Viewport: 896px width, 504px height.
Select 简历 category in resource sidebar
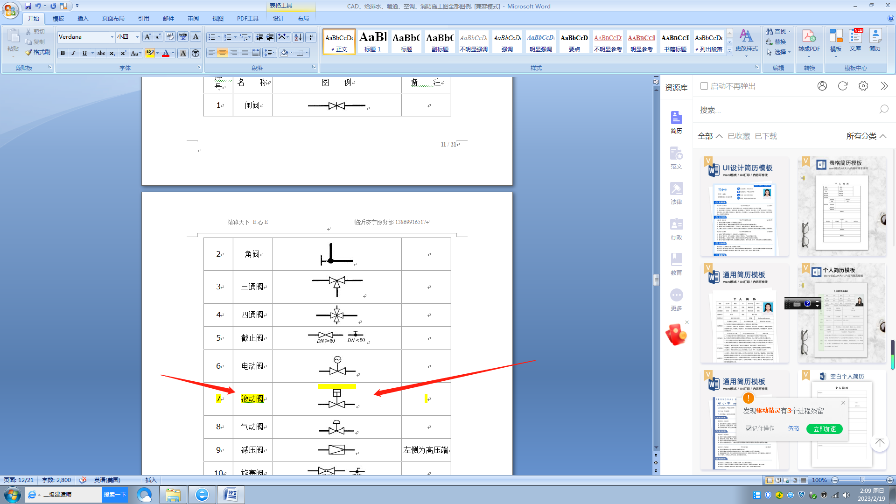676,122
